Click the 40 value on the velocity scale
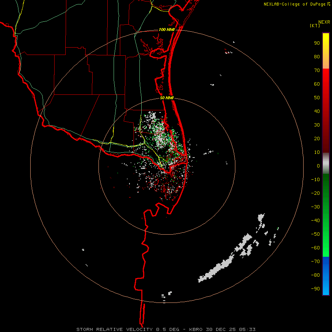Screen dimensions: 332x332 [x=317, y=111]
